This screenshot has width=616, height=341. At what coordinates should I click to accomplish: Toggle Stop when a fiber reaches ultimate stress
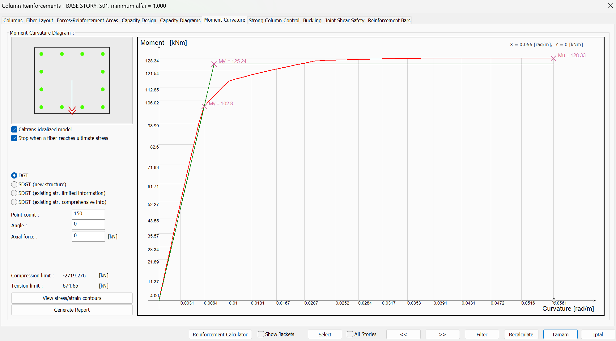14,138
